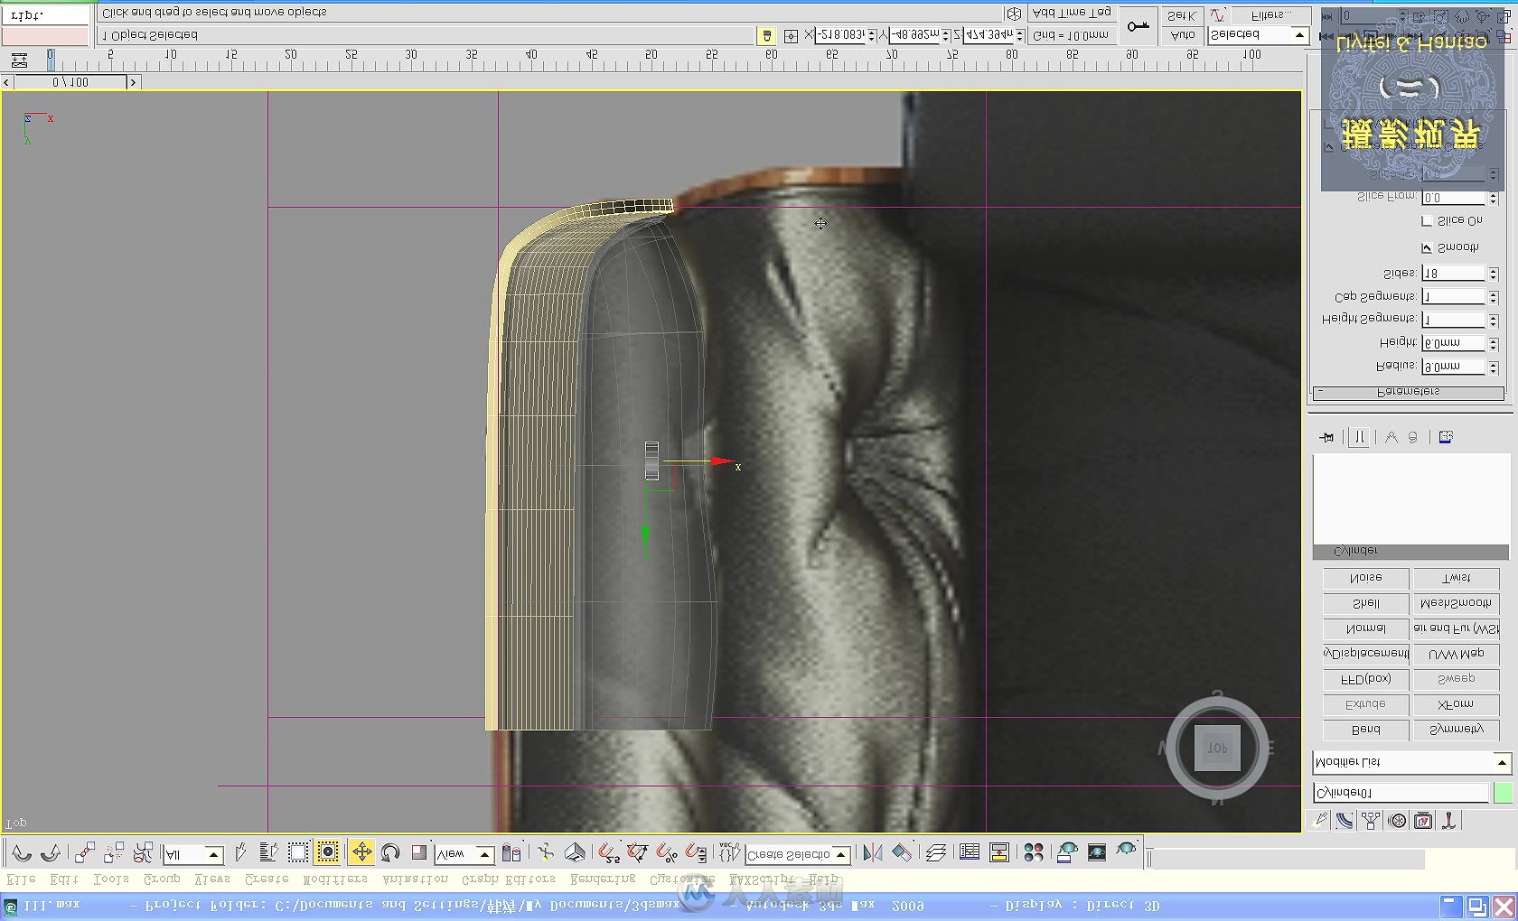Click the Select and Manipulate icon

[x=546, y=853]
